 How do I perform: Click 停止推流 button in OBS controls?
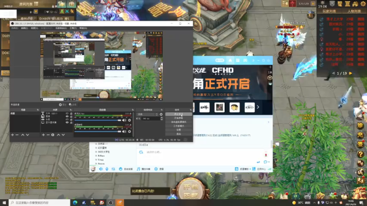click(x=178, y=114)
